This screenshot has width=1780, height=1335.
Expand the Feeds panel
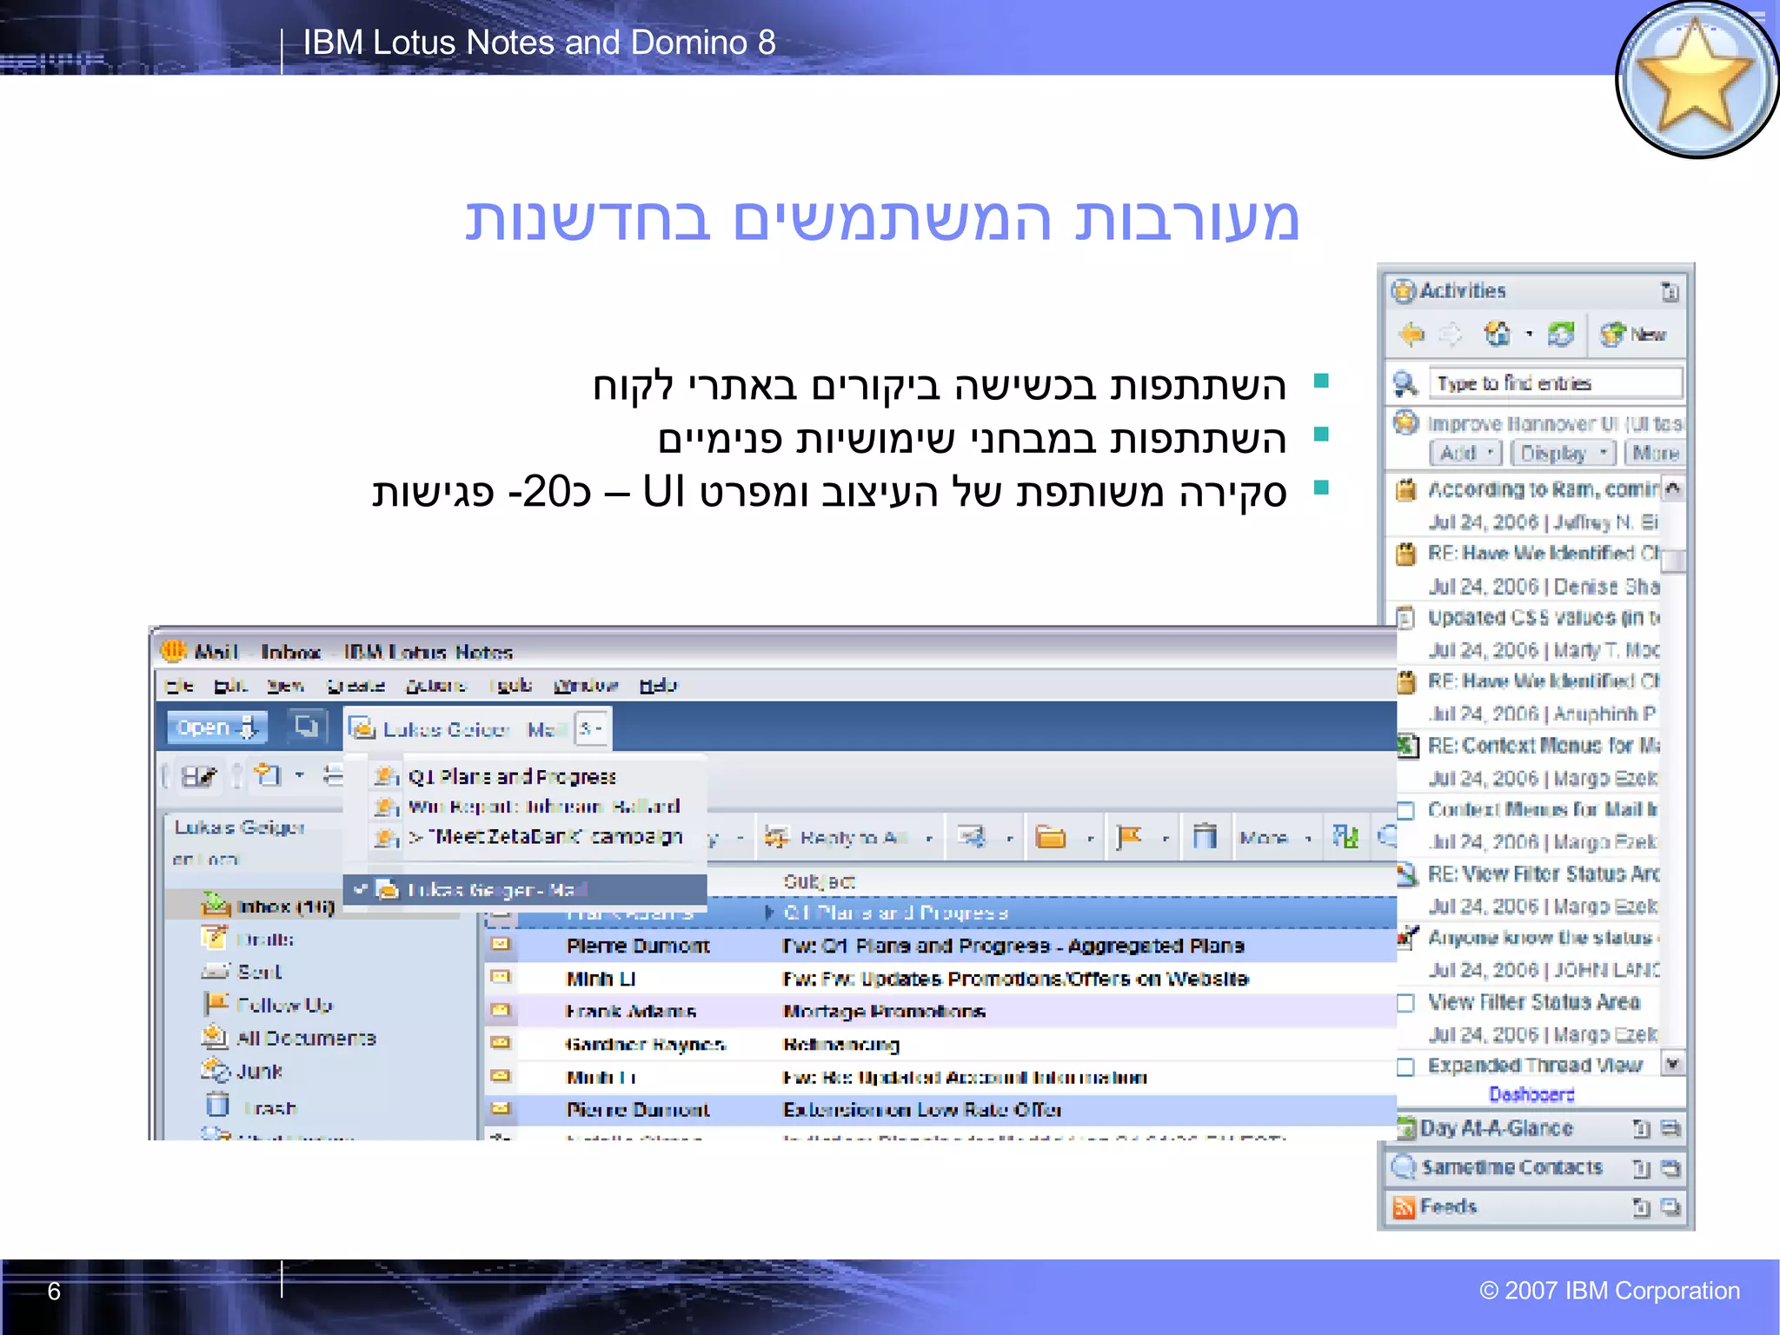[1448, 1206]
